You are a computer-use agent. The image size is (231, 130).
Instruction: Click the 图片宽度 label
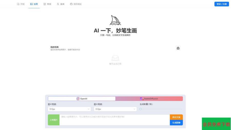[x=52, y=104]
